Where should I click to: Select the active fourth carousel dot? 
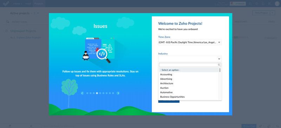click(97, 93)
